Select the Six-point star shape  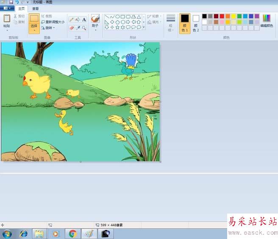click(123, 27)
